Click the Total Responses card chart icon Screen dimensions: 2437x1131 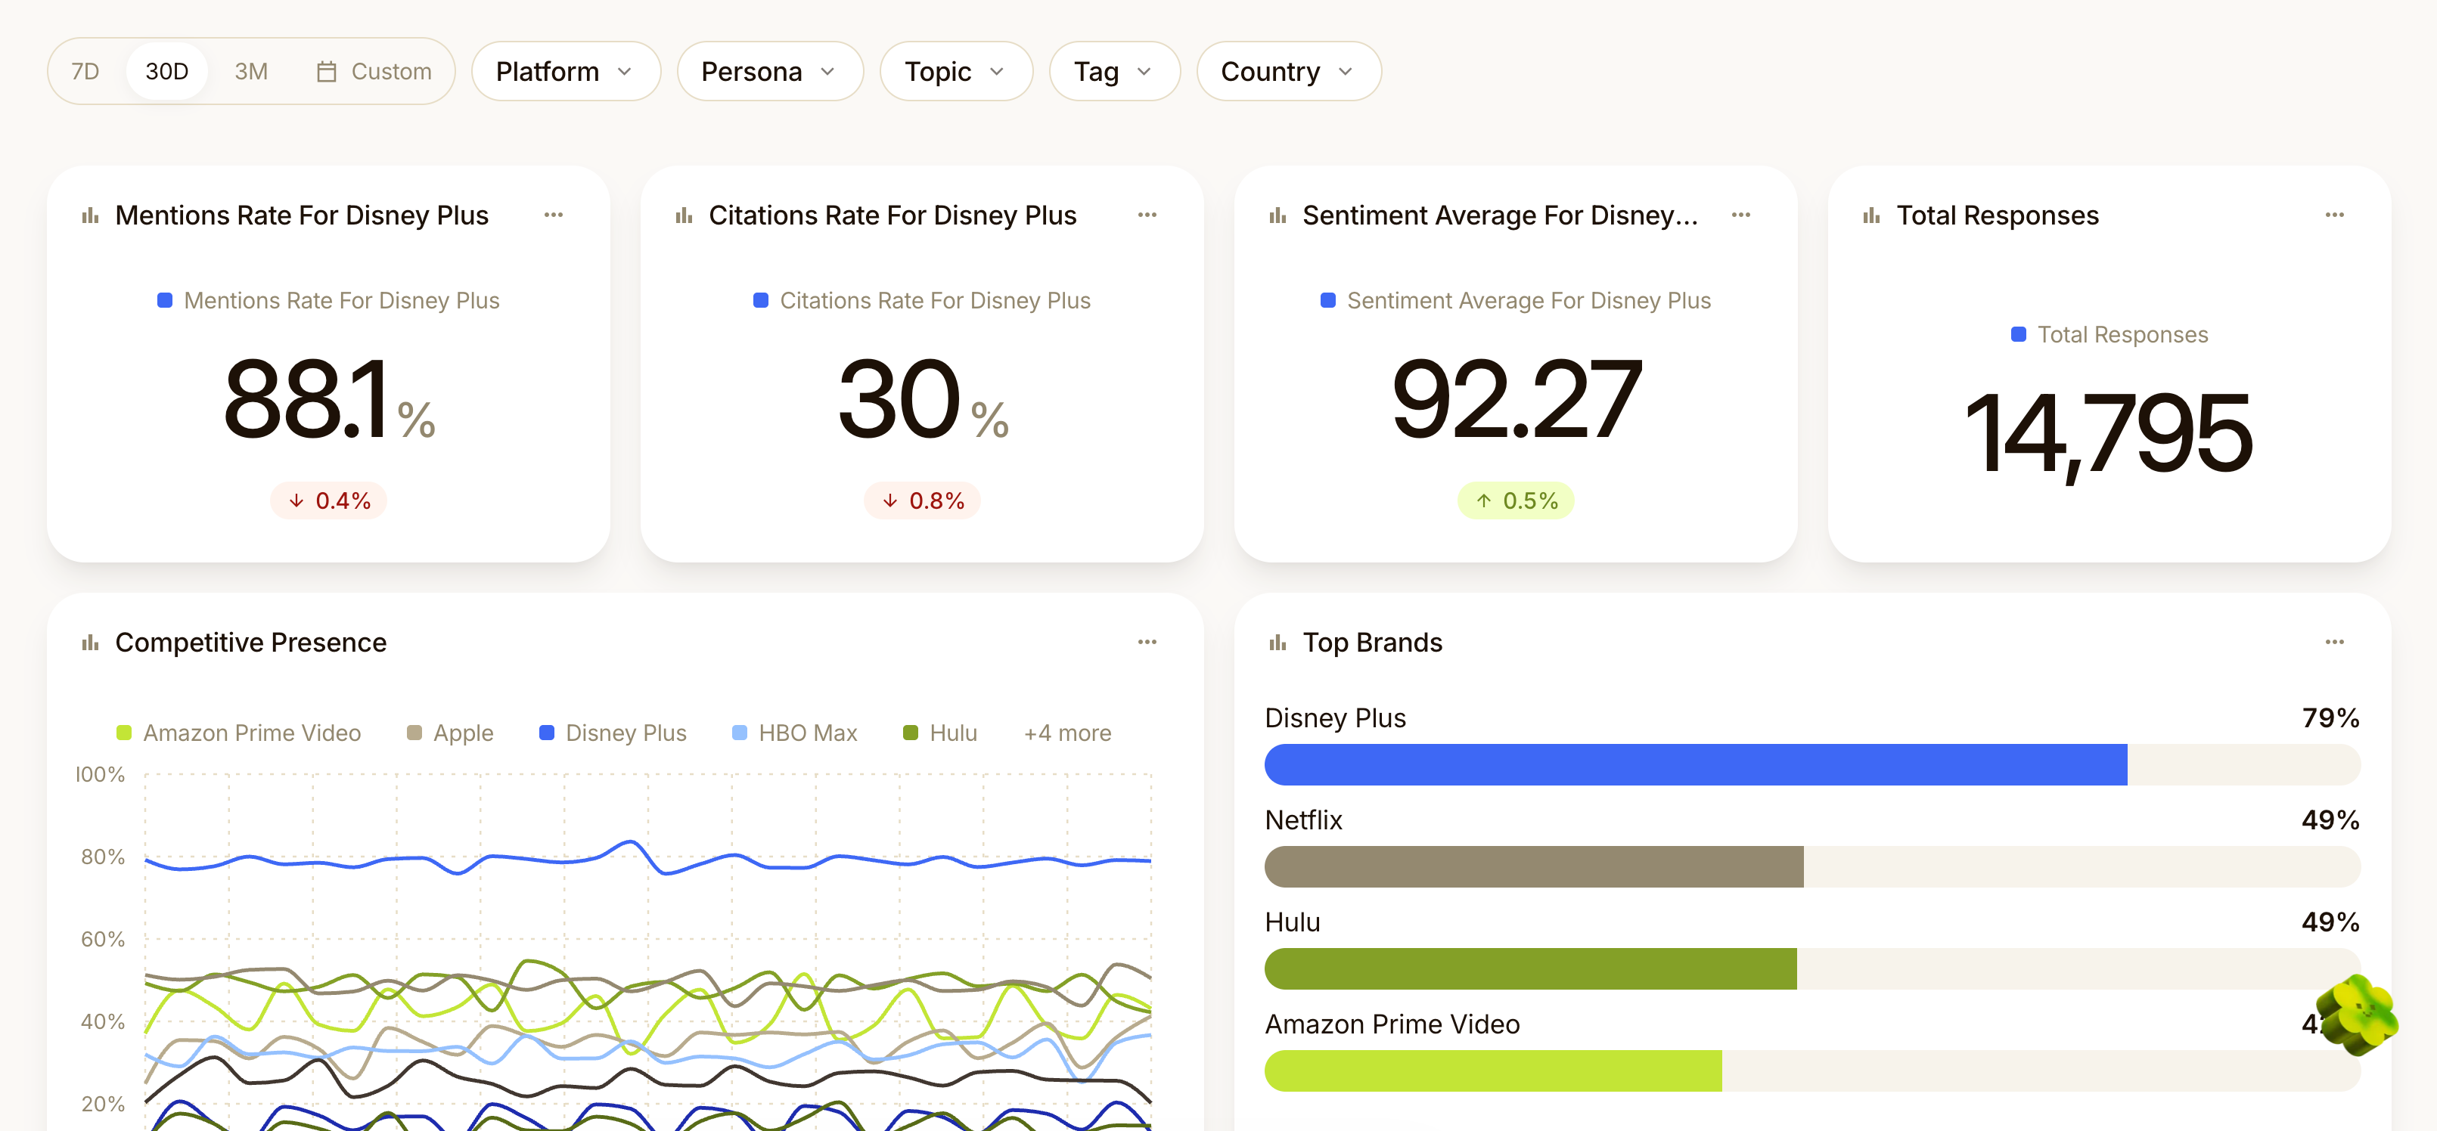pyautogui.click(x=1871, y=215)
